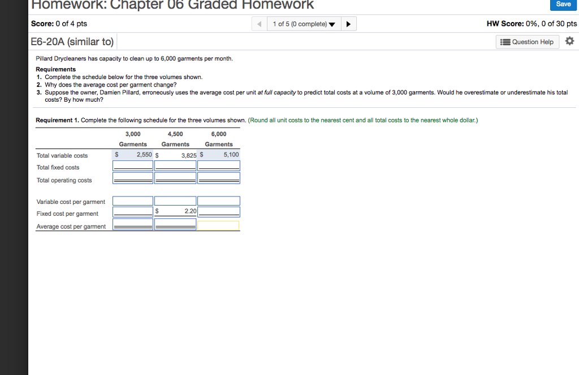
Task: Click Variable cost per garment field under 3,000 Garments
Action: coord(132,200)
